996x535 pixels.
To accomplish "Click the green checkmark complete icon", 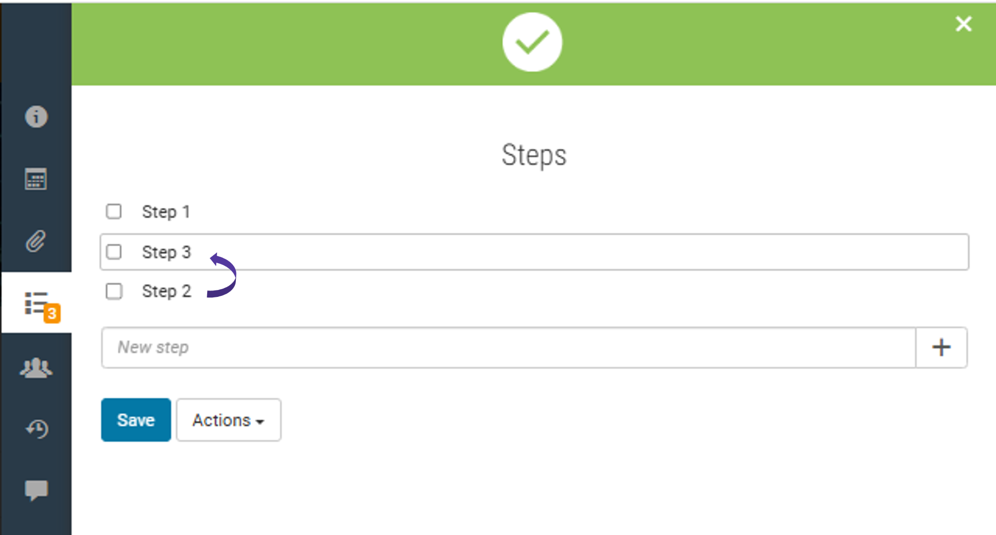I will coord(532,42).
